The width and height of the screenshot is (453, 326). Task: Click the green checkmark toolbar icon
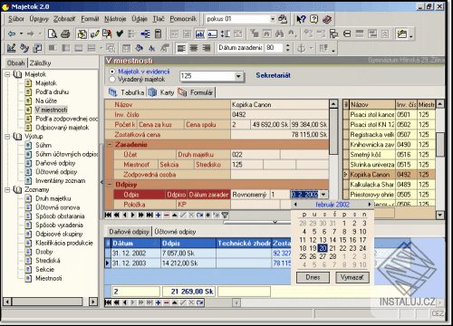click(x=120, y=34)
